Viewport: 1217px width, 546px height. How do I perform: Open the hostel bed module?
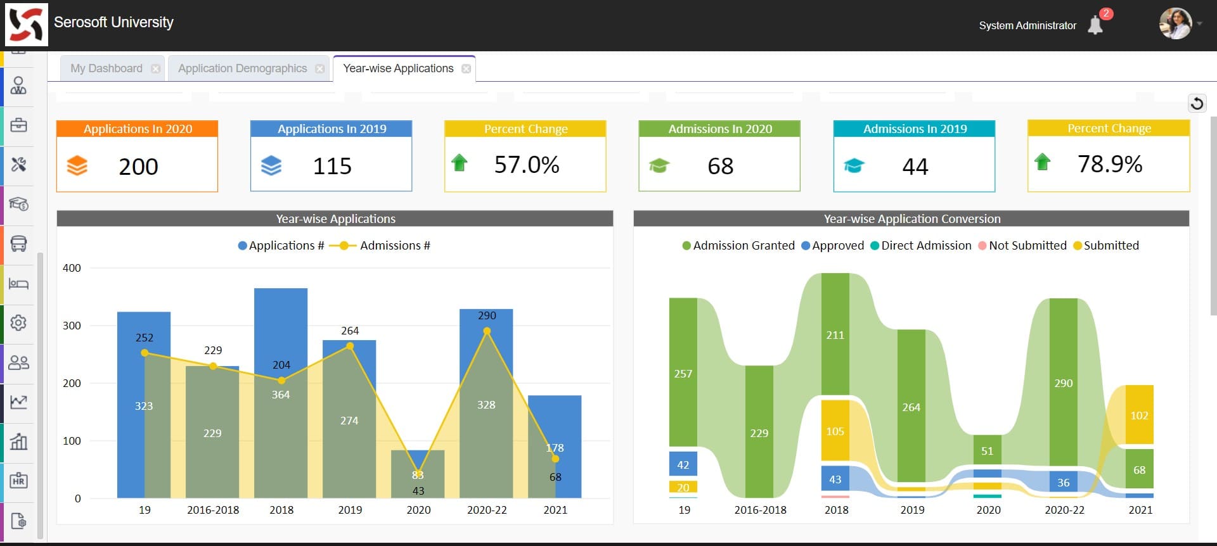pyautogui.click(x=18, y=283)
